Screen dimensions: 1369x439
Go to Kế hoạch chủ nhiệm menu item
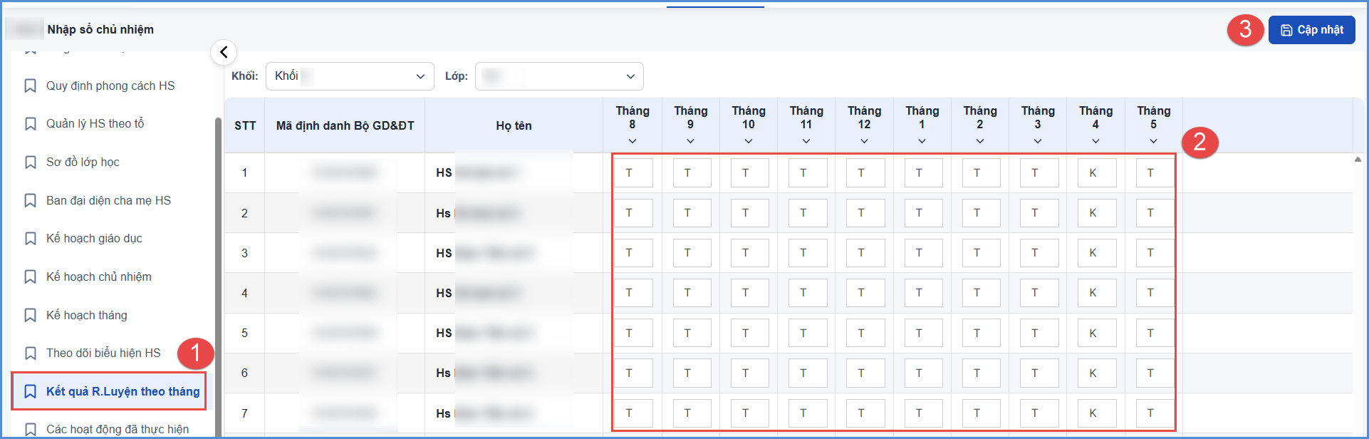point(99,277)
